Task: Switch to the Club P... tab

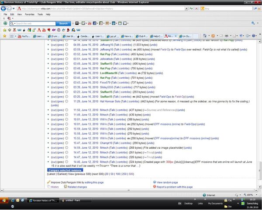Action: (141, 36)
